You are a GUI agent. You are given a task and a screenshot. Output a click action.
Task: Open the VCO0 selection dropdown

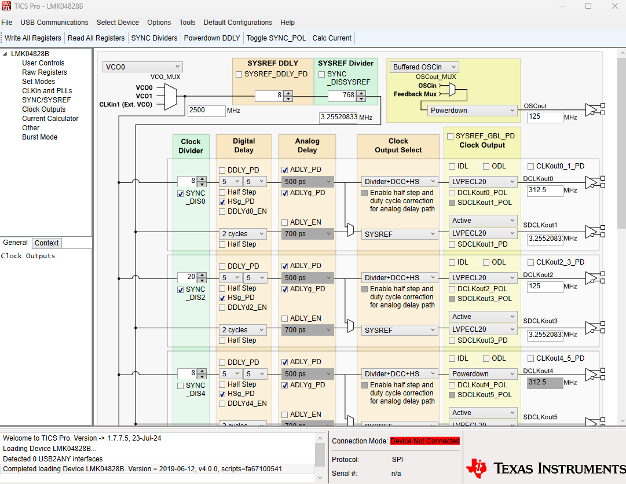(142, 67)
